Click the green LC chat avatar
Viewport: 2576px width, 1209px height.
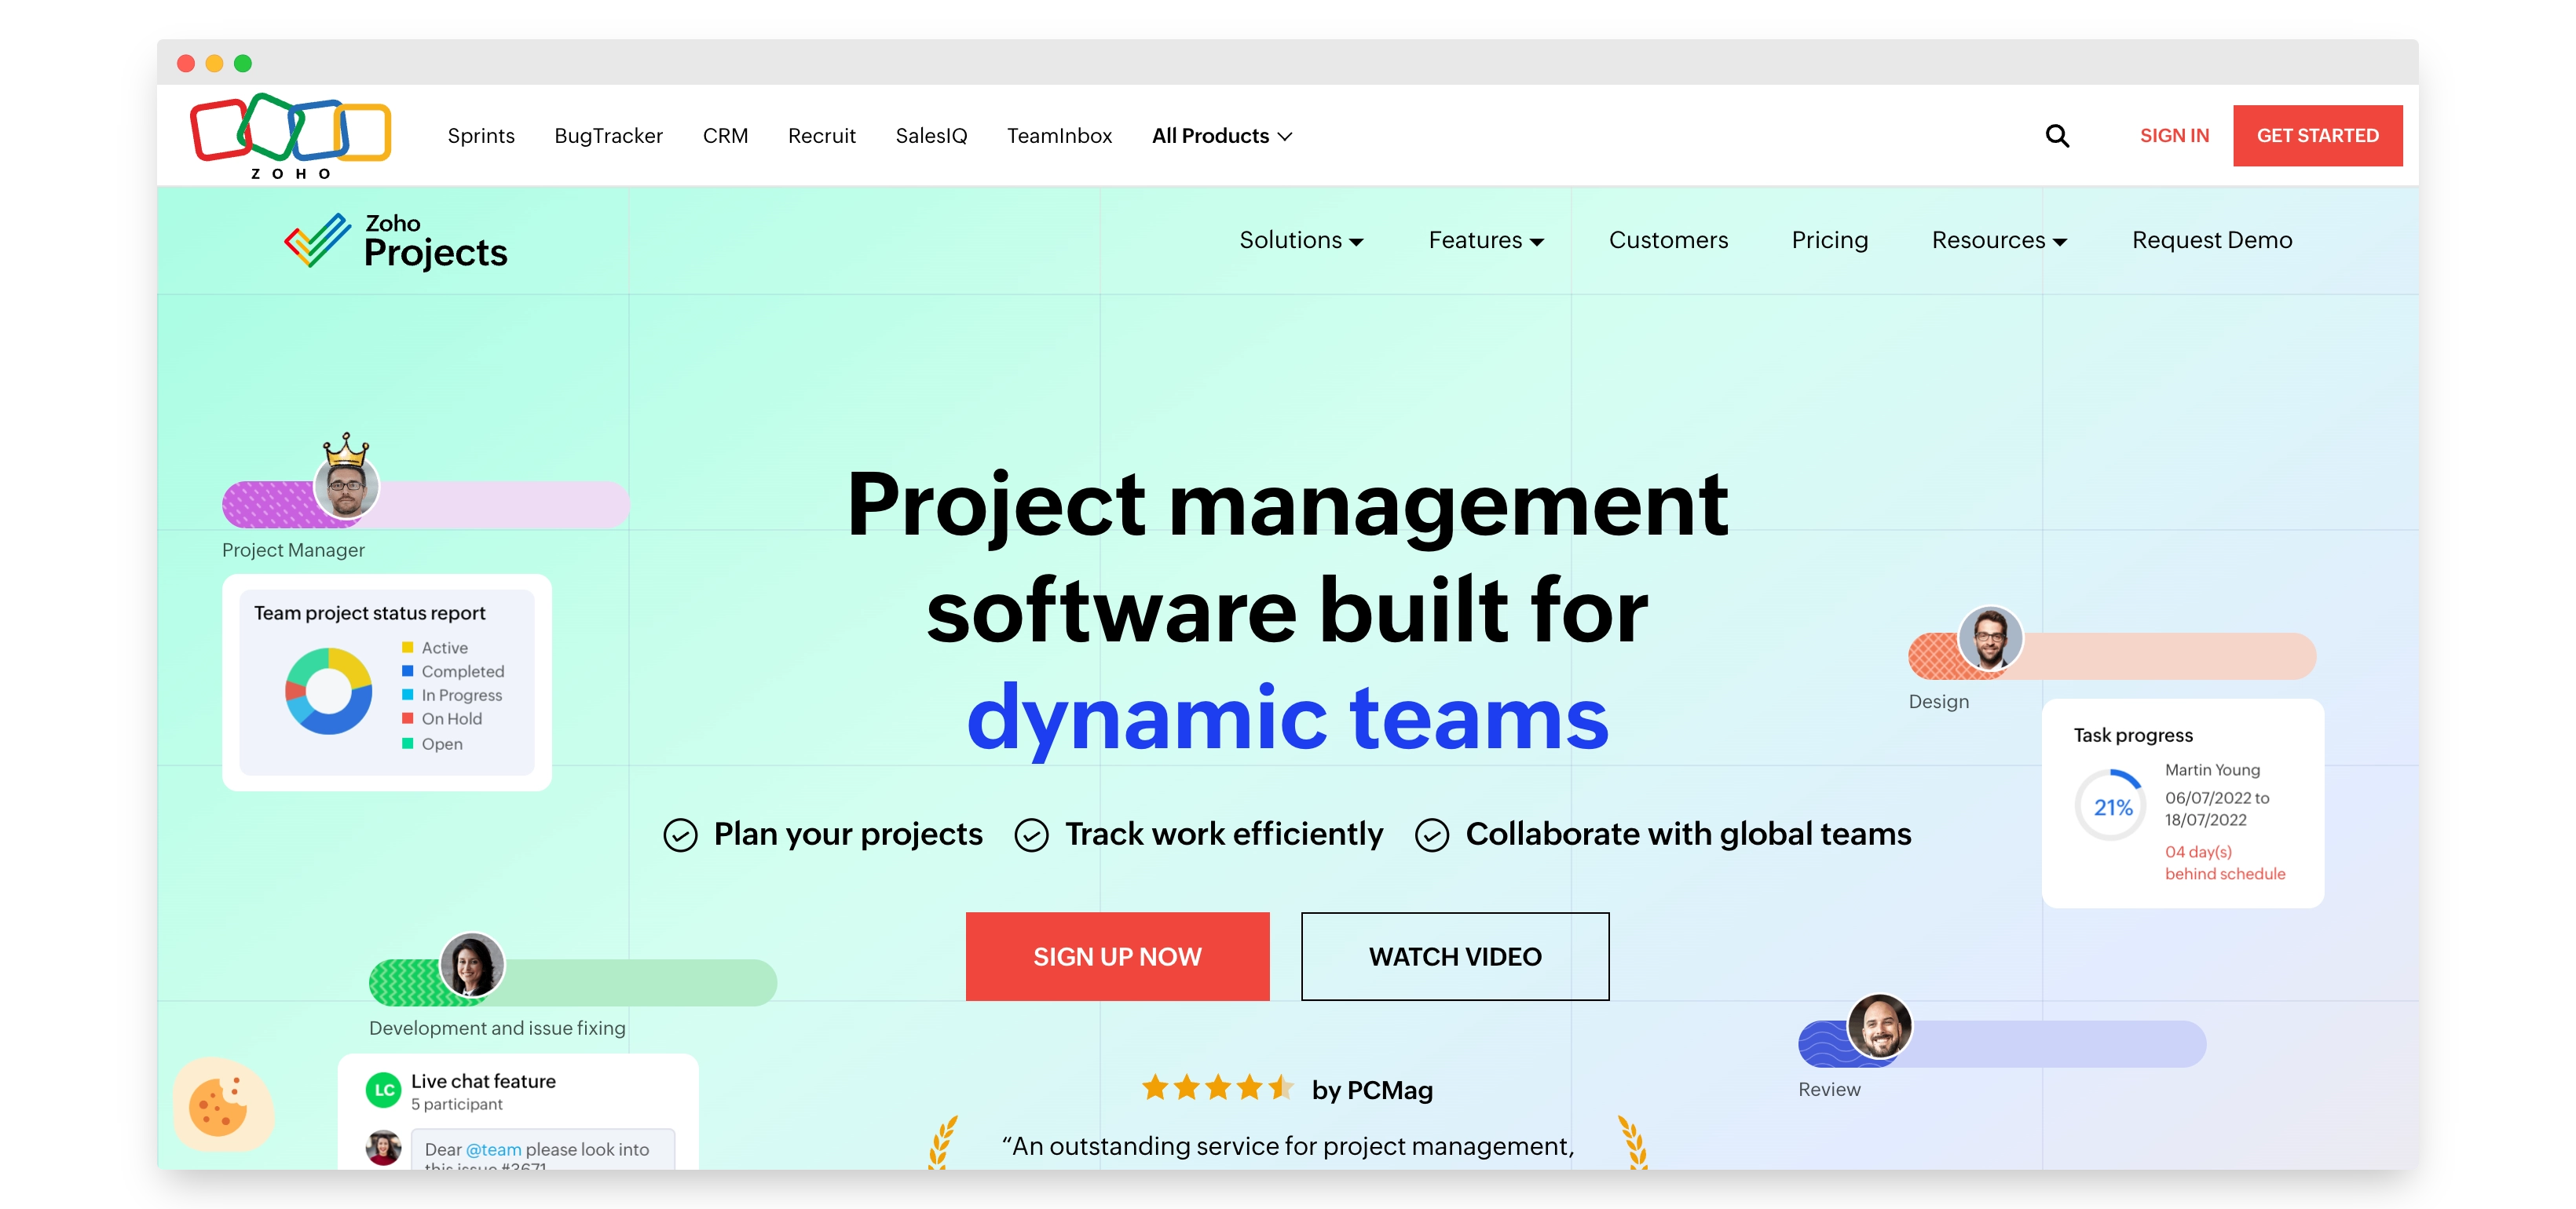383,1090
